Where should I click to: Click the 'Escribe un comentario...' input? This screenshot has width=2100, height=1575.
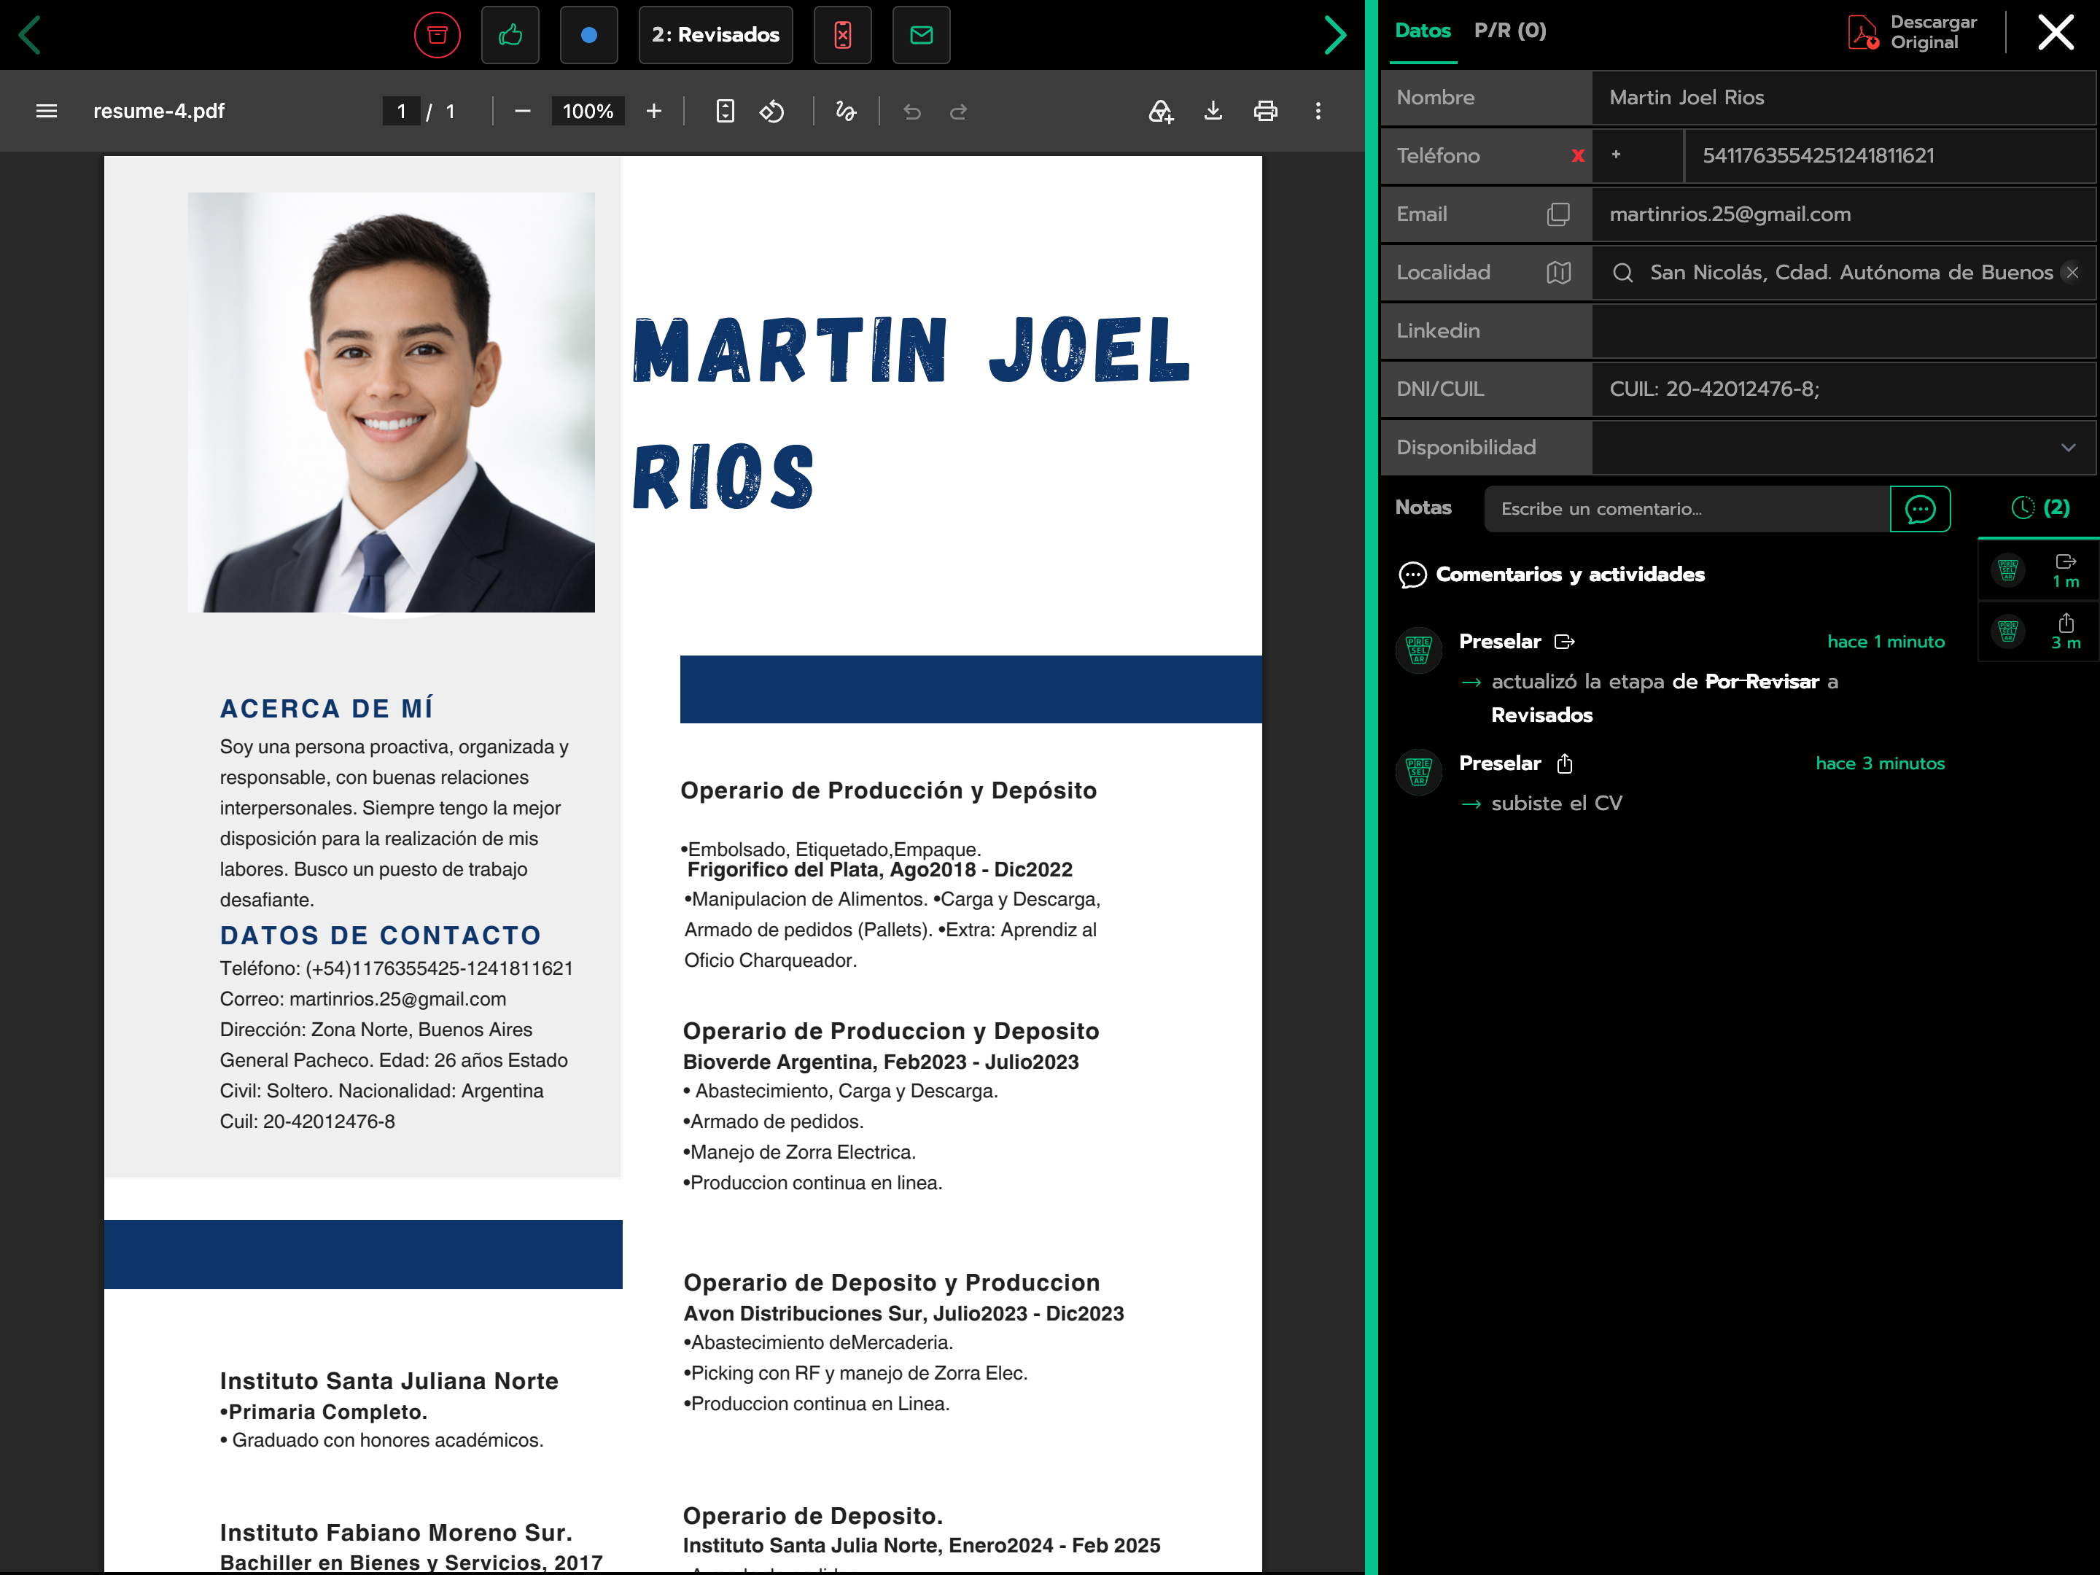click(1687, 509)
